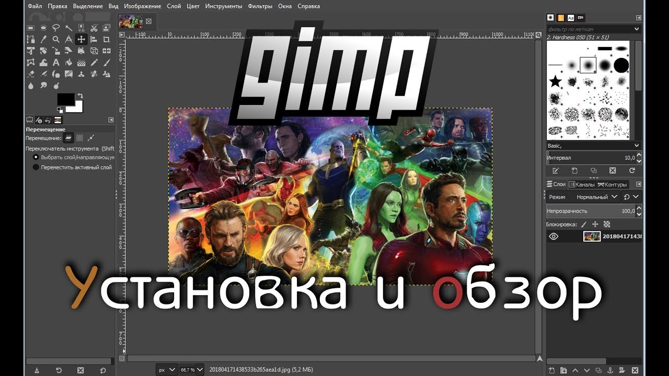The image size is (669, 376).
Task: Switch layer mode group selector
Action: (x=631, y=197)
